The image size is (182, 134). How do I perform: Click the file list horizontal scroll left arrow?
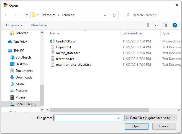coord(48,110)
